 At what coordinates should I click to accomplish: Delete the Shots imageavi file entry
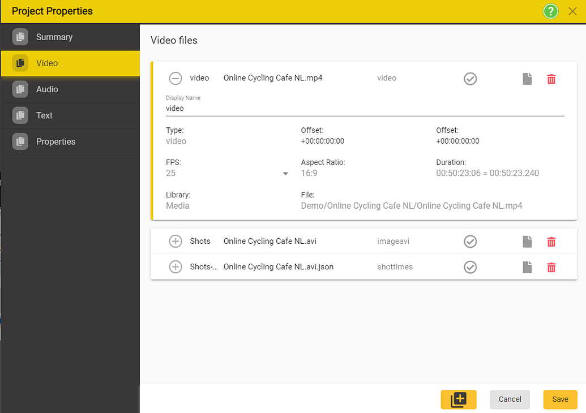[551, 242]
